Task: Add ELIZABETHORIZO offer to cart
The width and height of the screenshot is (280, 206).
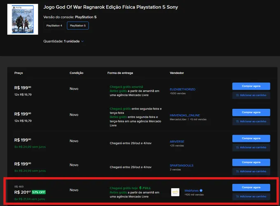Action: (251, 95)
